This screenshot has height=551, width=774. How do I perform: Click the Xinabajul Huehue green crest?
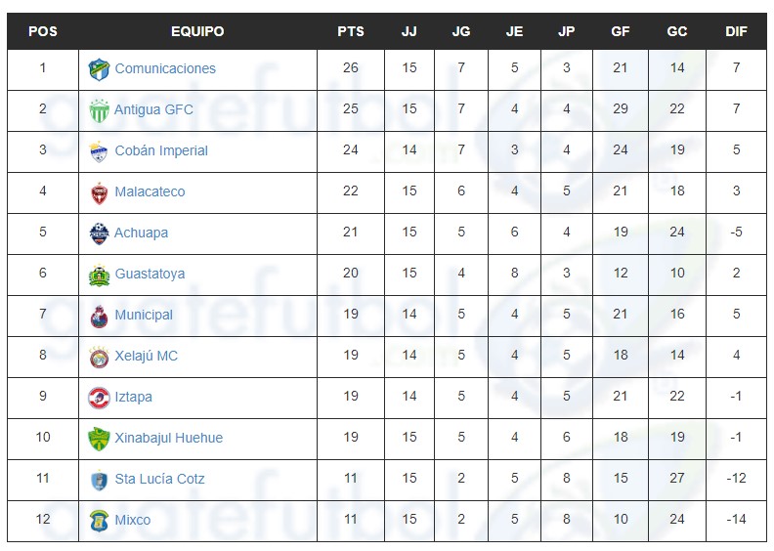point(99,439)
